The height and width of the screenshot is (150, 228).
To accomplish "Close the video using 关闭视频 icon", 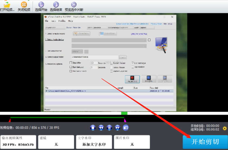I will [24, 6].
